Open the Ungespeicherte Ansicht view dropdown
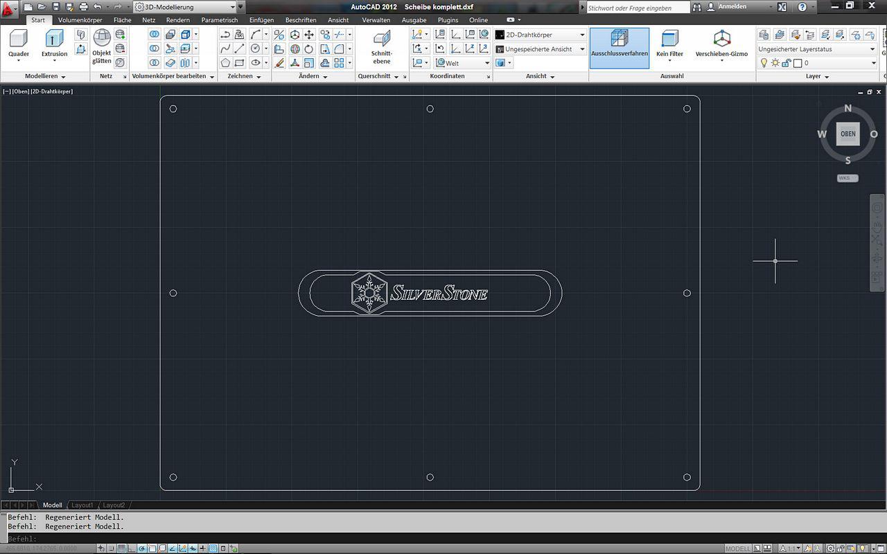 (541, 49)
